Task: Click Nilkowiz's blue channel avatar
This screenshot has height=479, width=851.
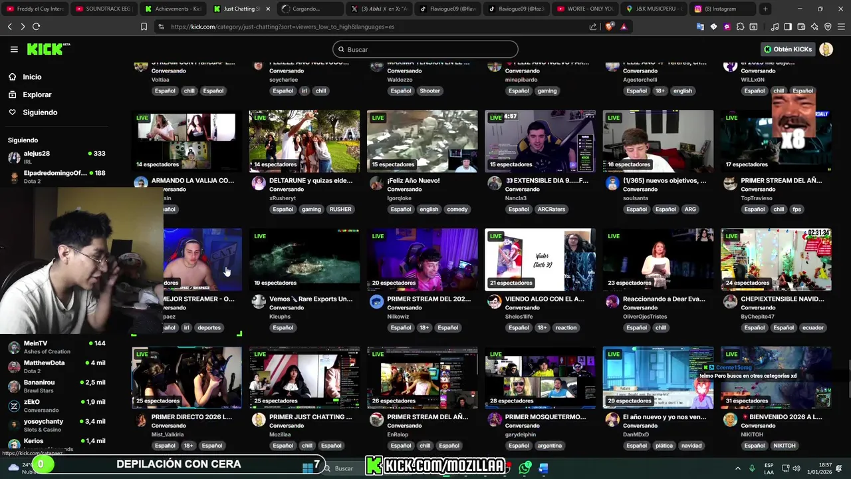Action: pyautogui.click(x=376, y=301)
